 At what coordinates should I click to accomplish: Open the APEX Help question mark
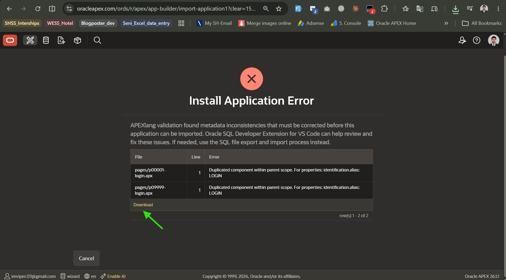tap(477, 40)
